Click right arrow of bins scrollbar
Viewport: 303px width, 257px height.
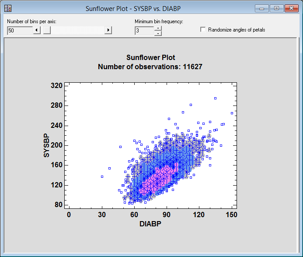pyautogui.click(x=108, y=30)
